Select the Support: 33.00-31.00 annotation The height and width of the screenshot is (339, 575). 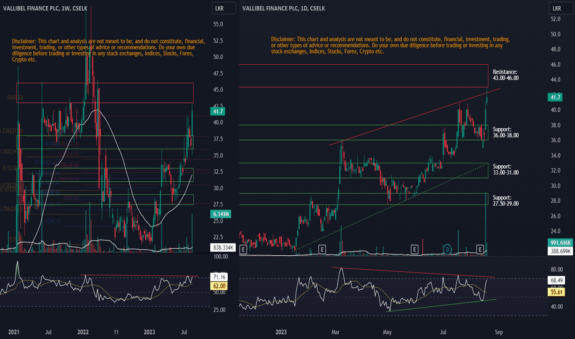pos(506,169)
